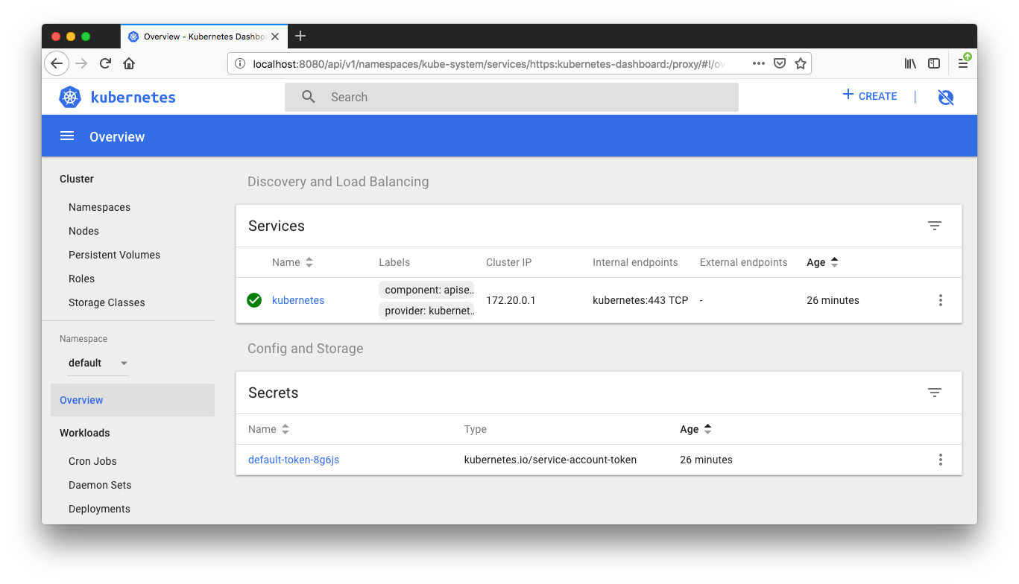Go to the browser Home icon
The width and height of the screenshot is (1019, 584).
point(129,63)
